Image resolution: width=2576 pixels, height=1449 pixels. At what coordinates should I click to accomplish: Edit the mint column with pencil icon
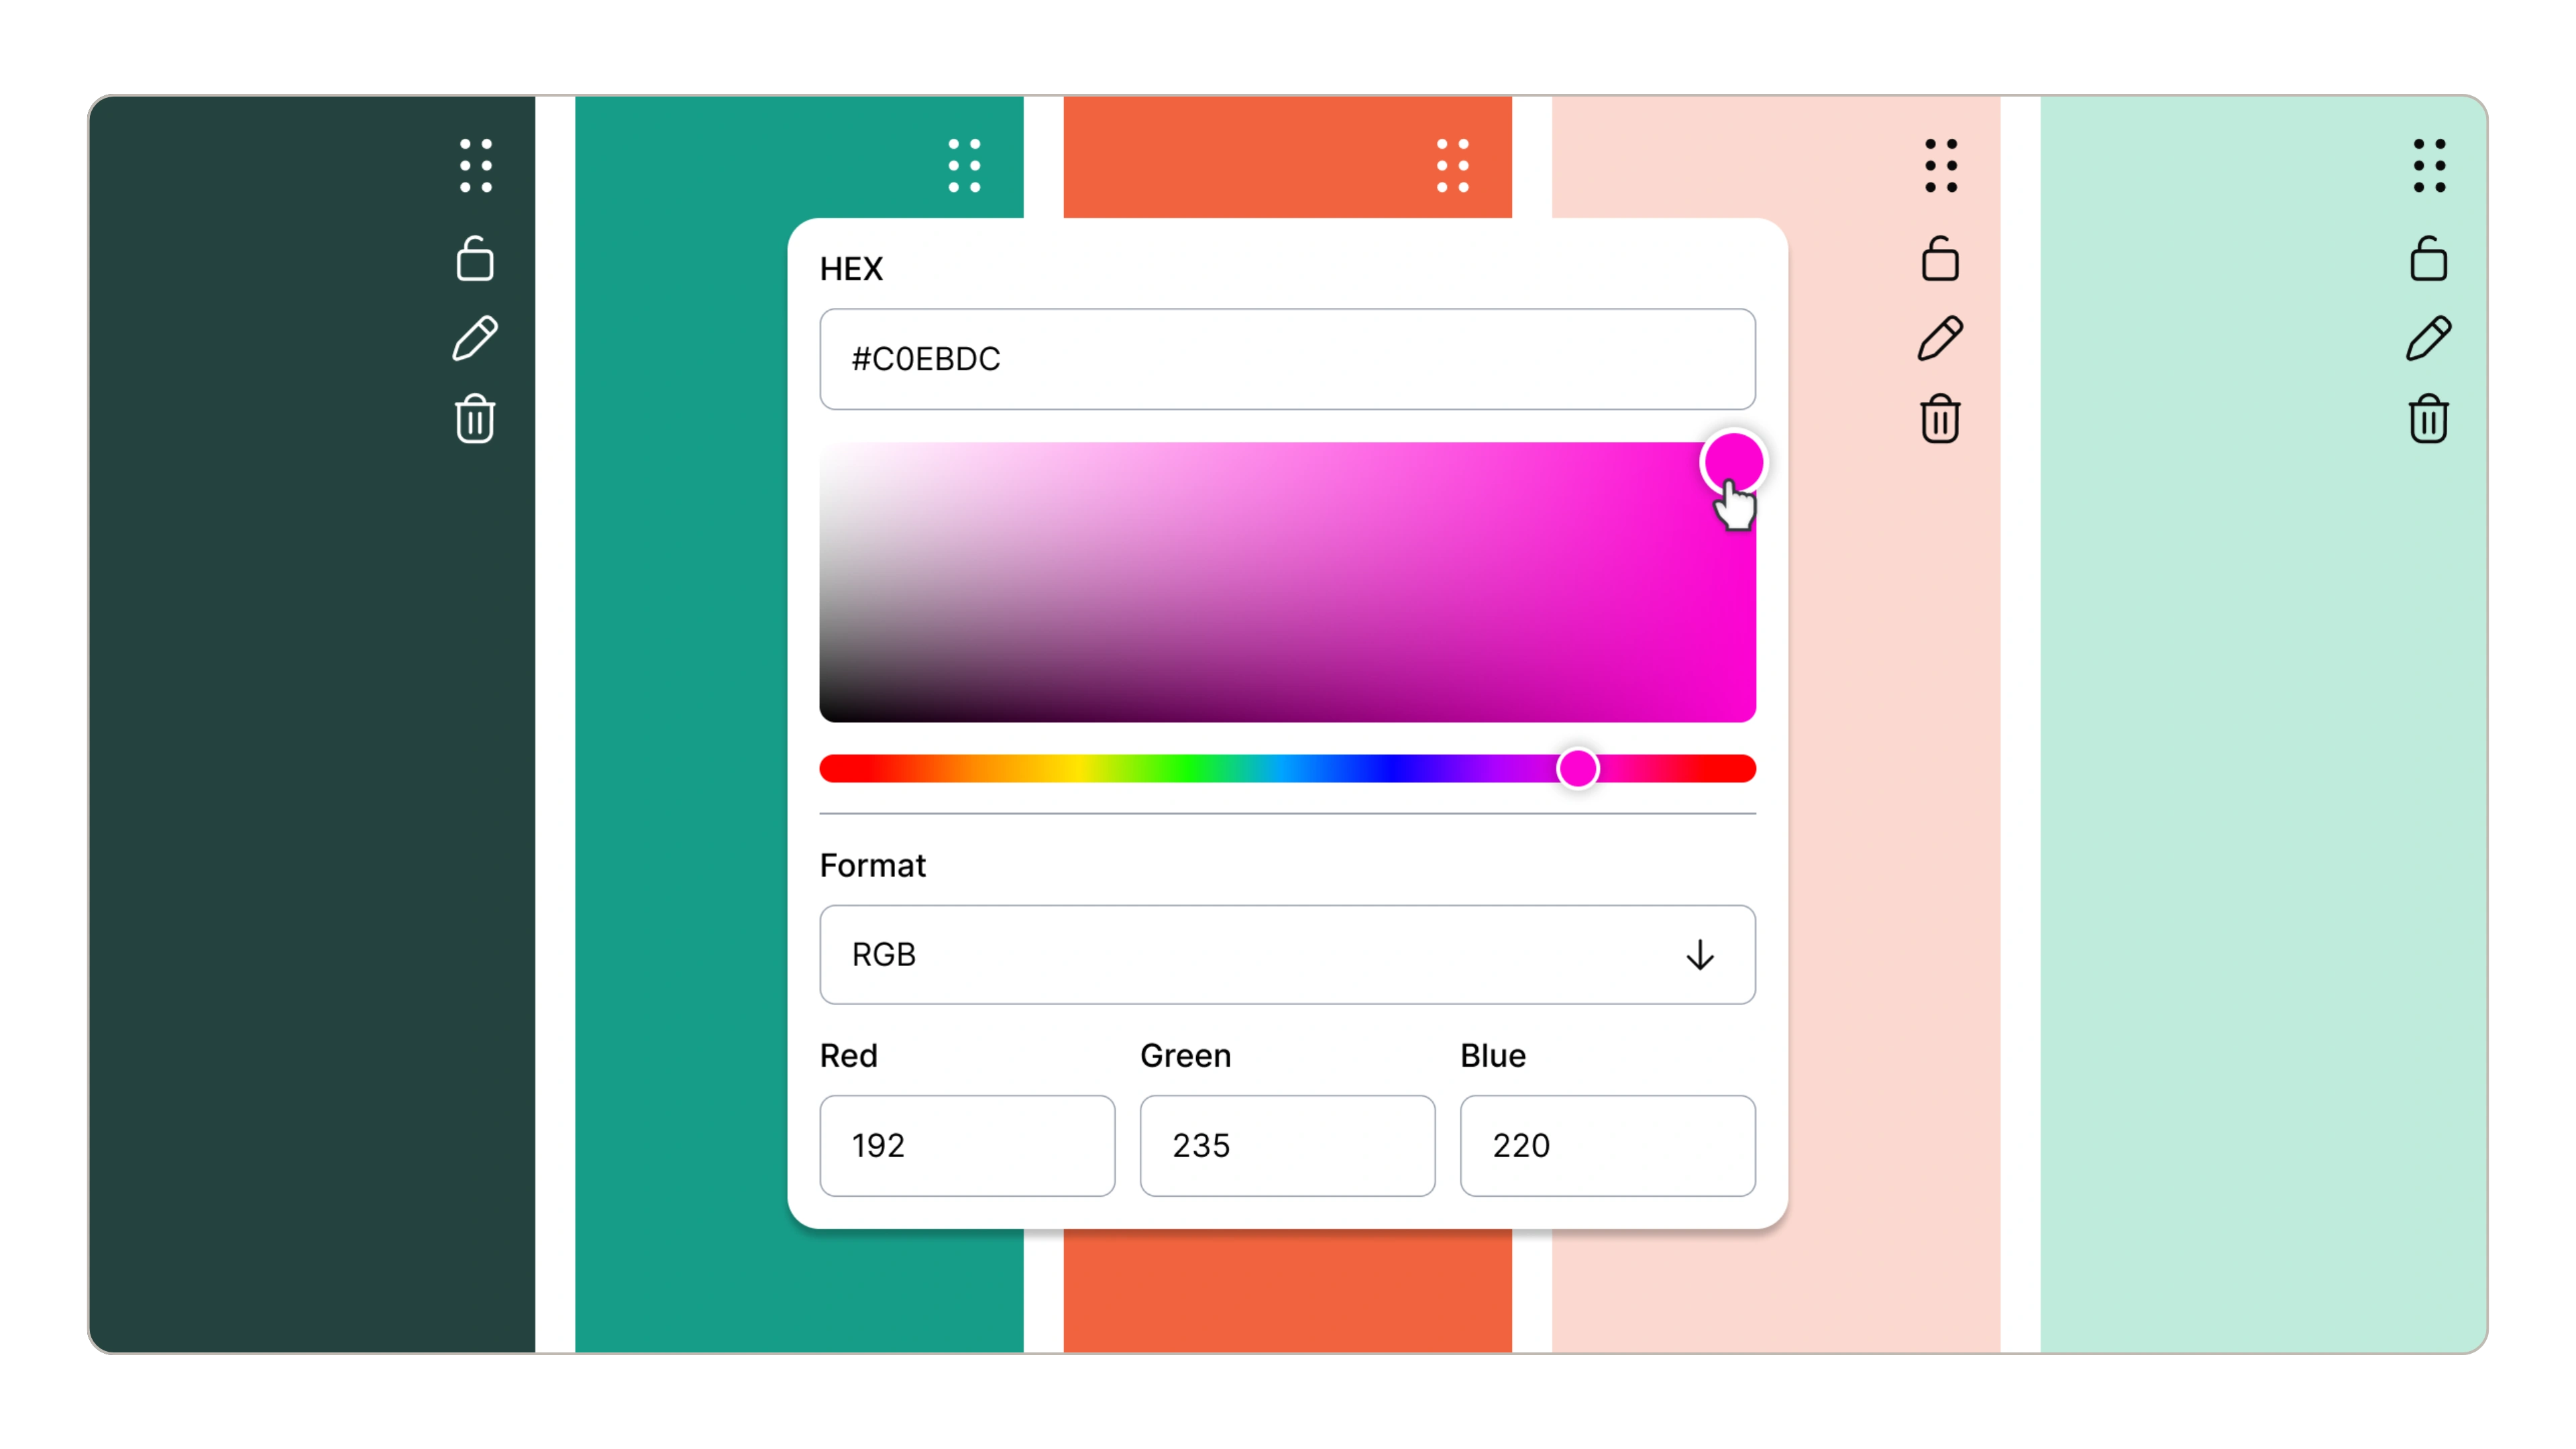point(2428,338)
